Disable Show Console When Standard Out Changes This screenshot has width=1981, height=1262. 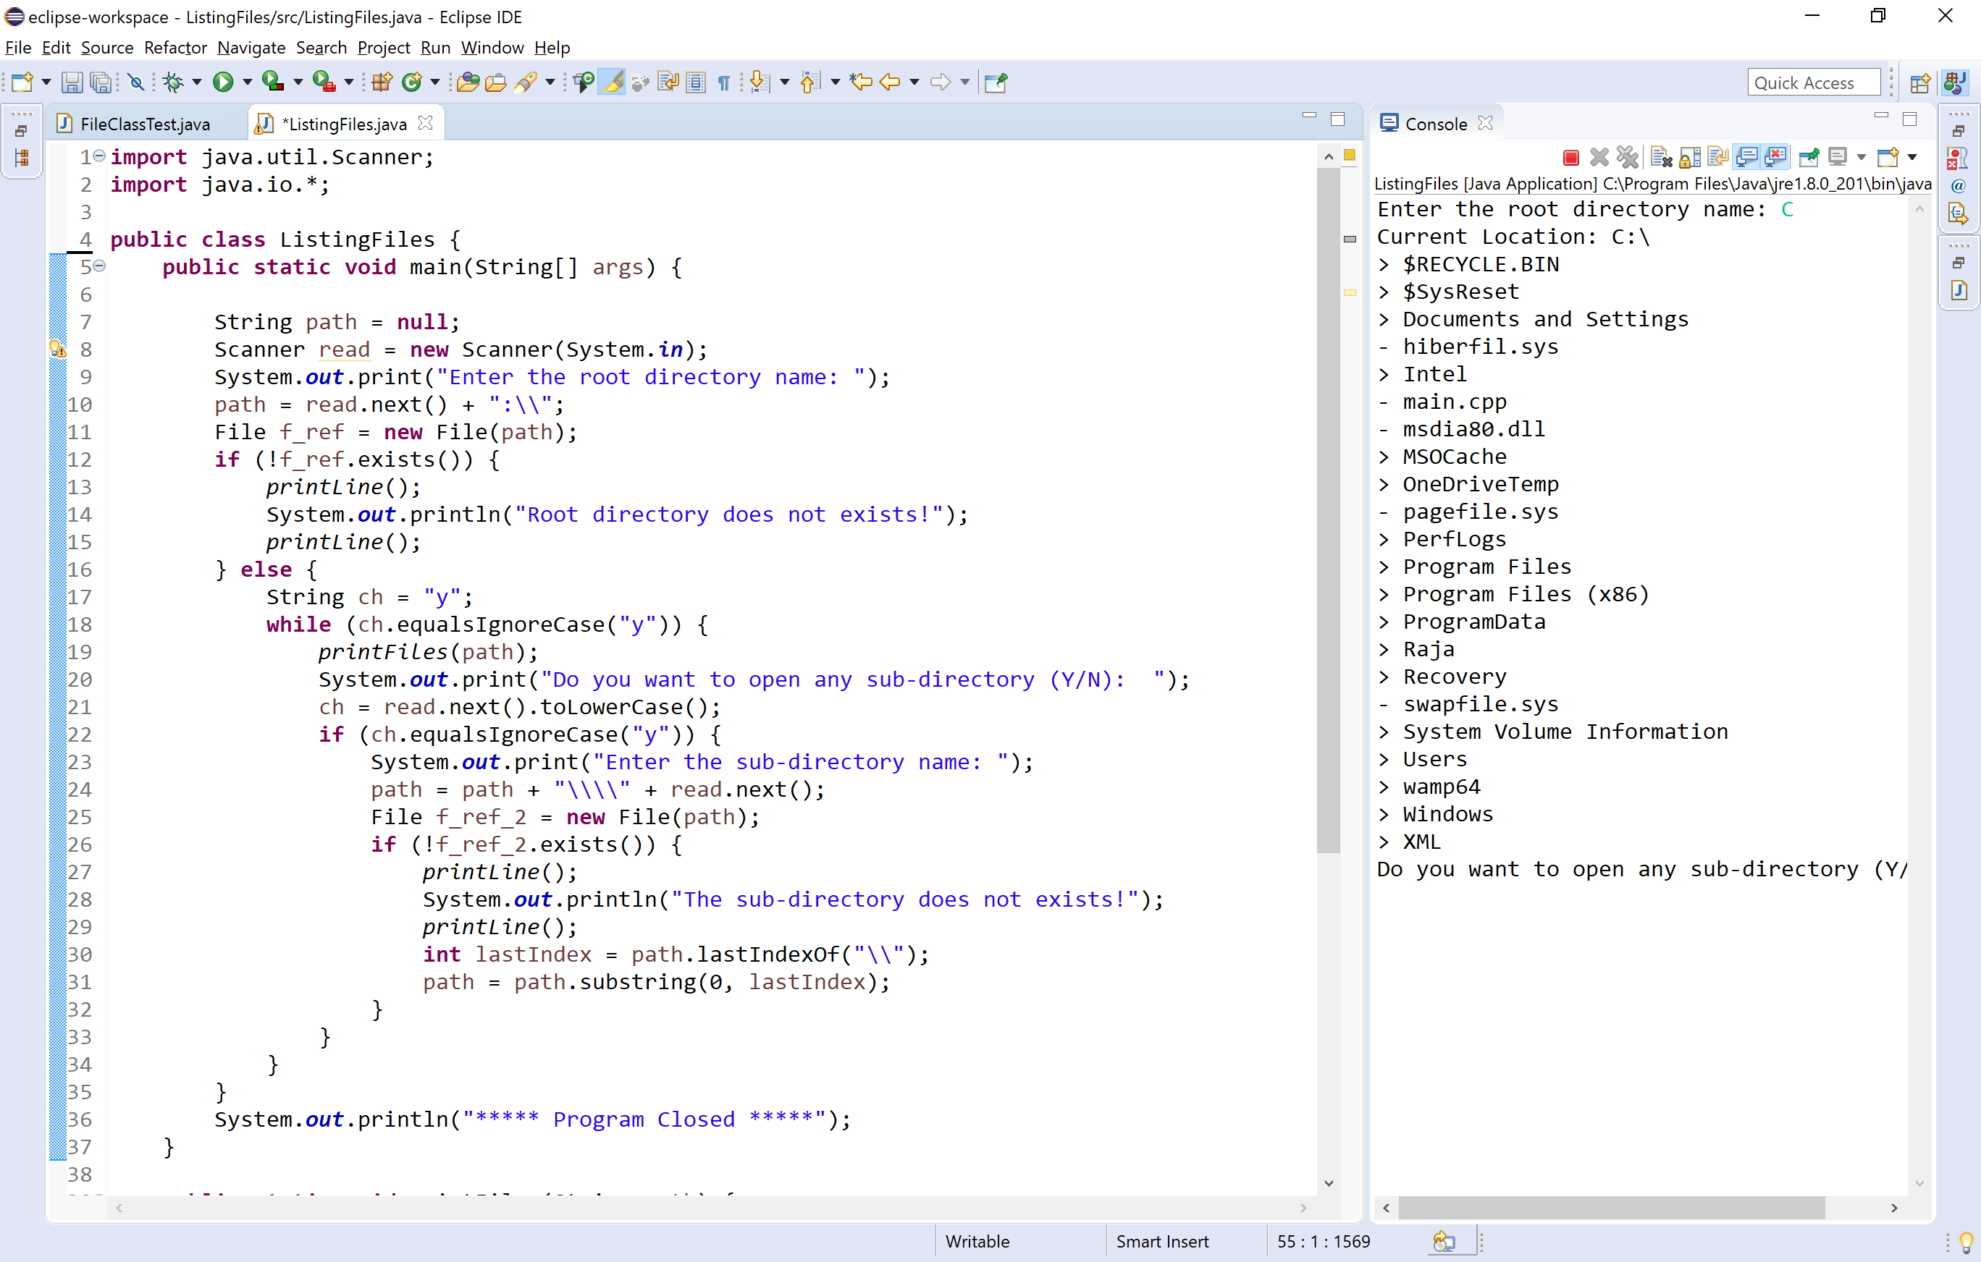pos(1747,156)
